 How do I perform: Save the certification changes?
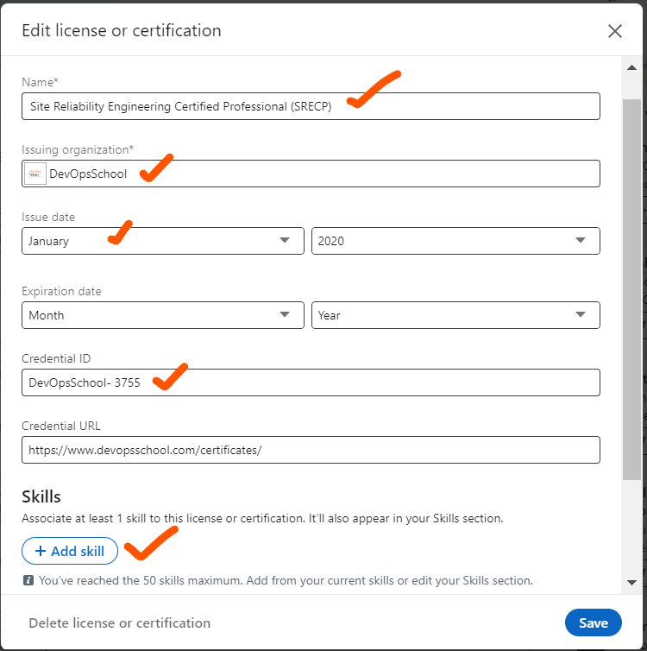(593, 623)
